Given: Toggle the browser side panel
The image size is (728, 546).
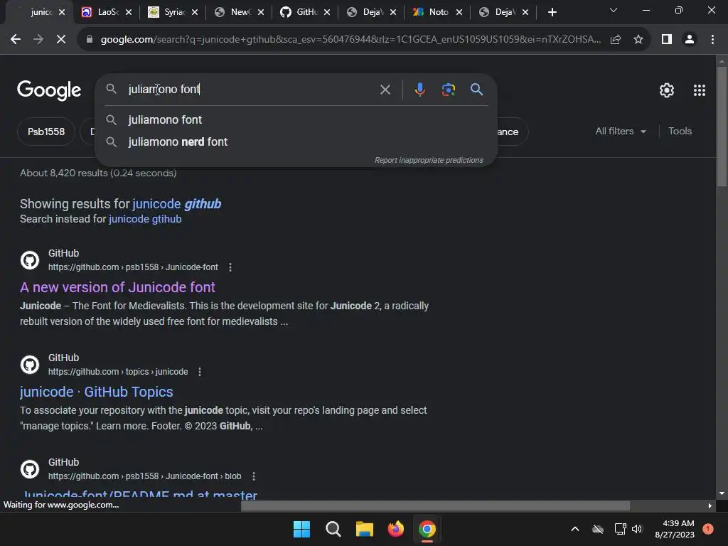Looking at the screenshot, I should click(x=667, y=40).
